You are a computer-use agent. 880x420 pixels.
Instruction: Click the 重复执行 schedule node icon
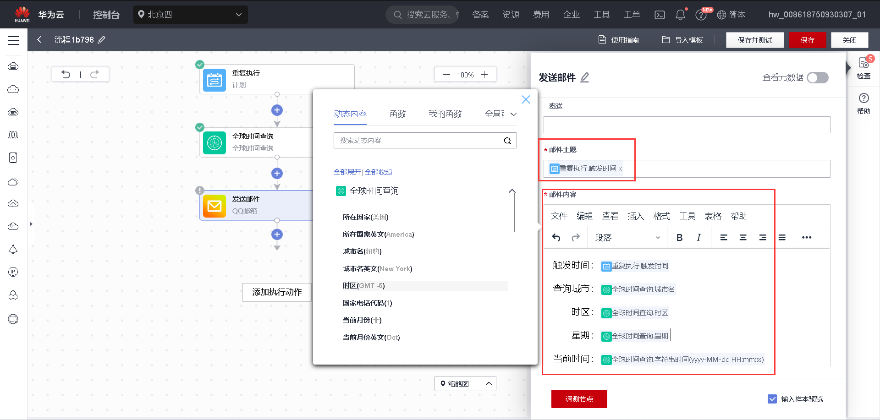pyautogui.click(x=214, y=80)
